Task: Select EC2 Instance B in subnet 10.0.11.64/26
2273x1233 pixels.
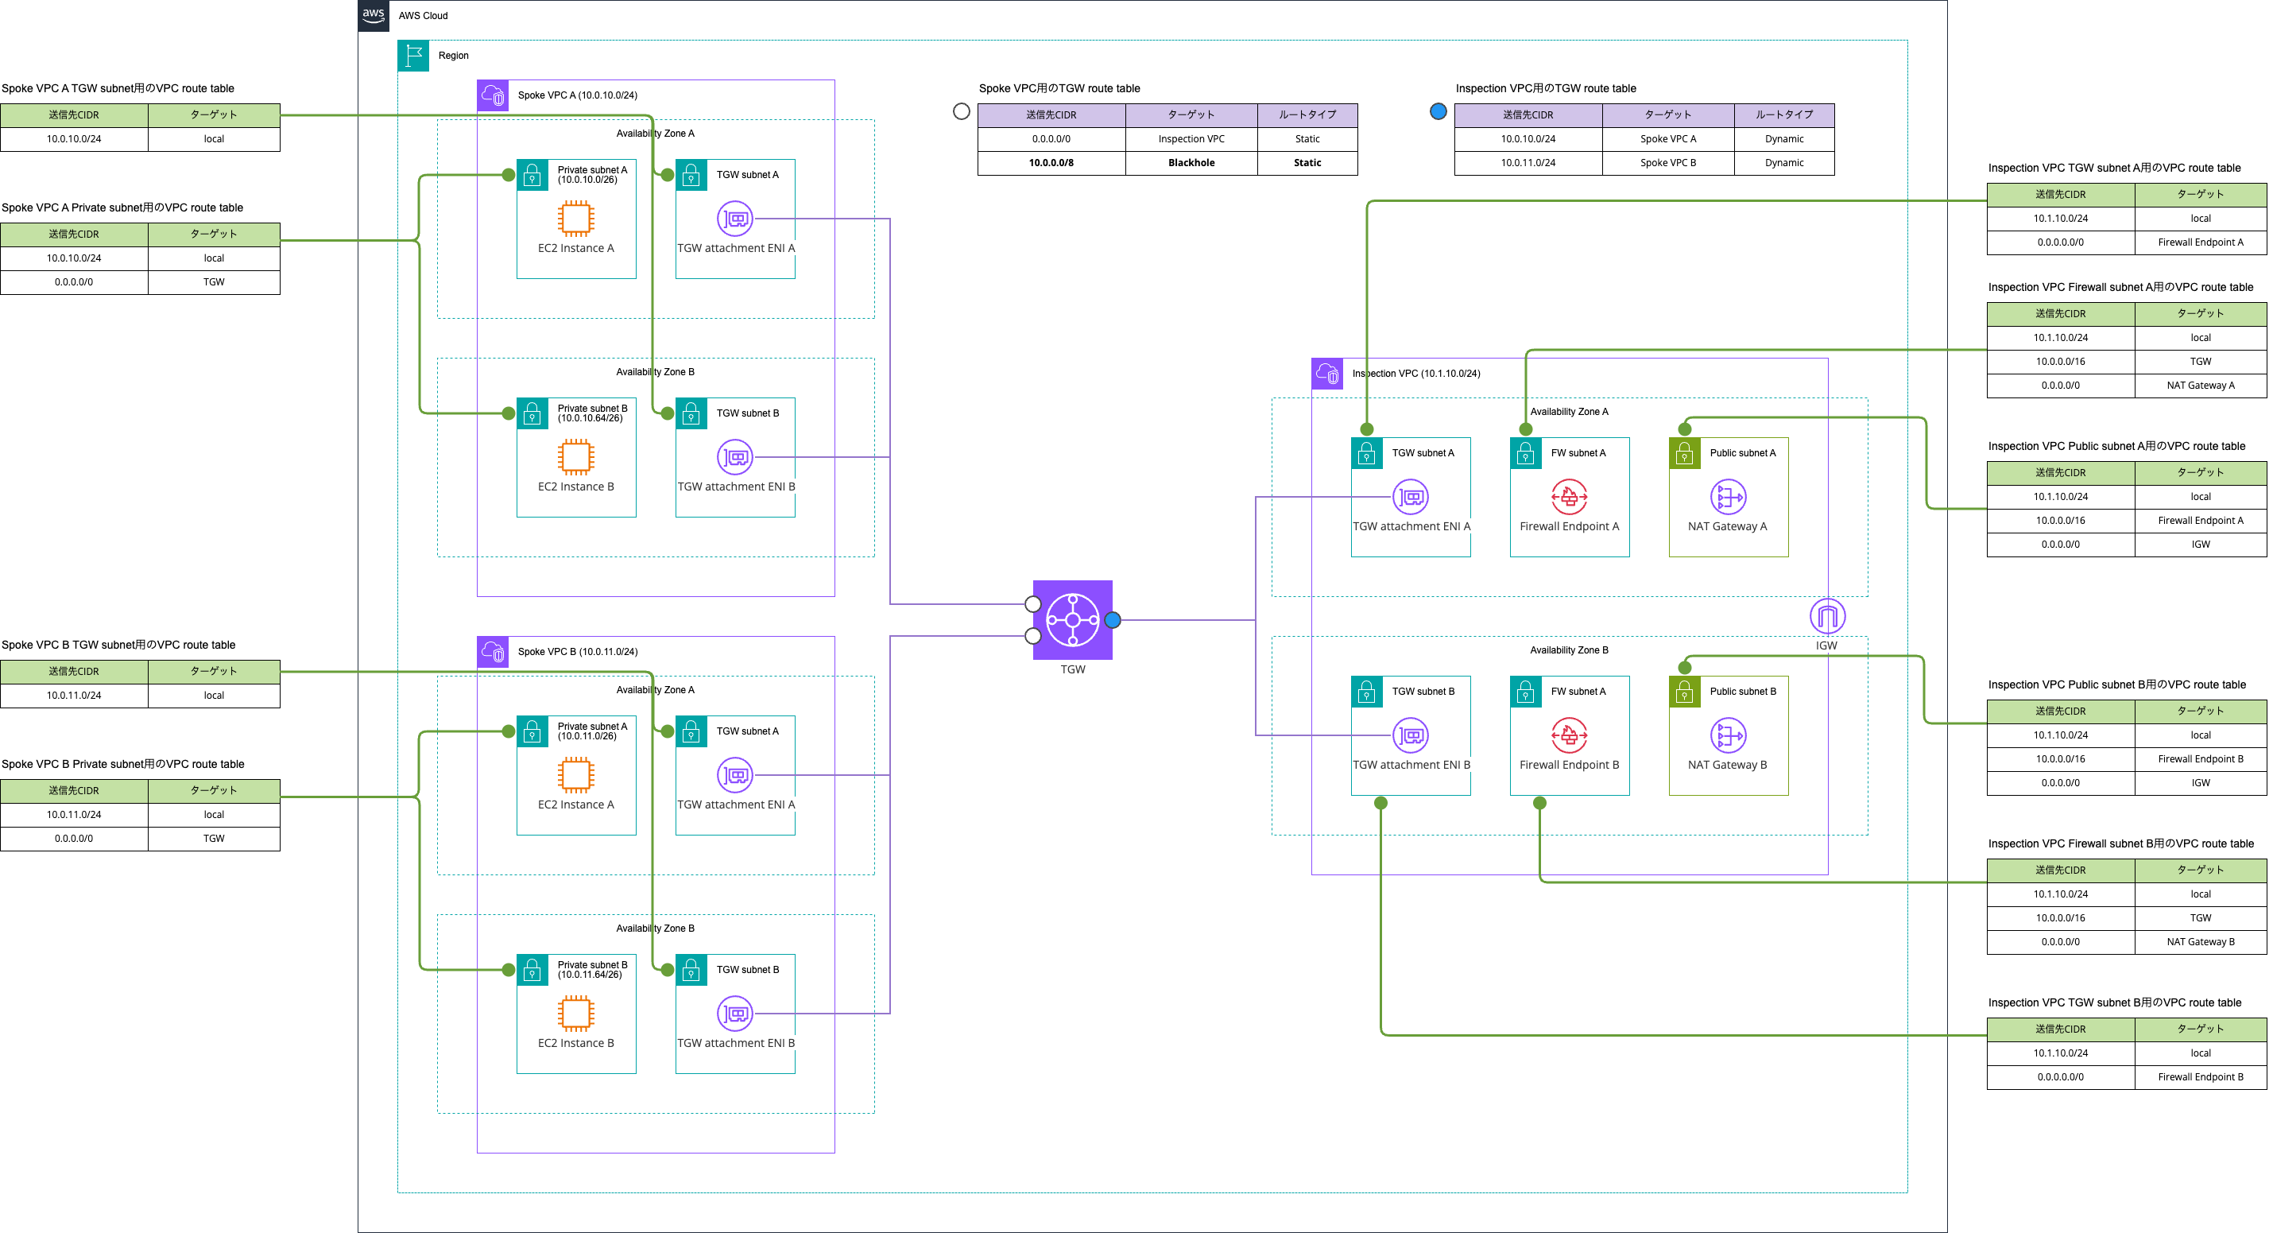Action: click(576, 1014)
